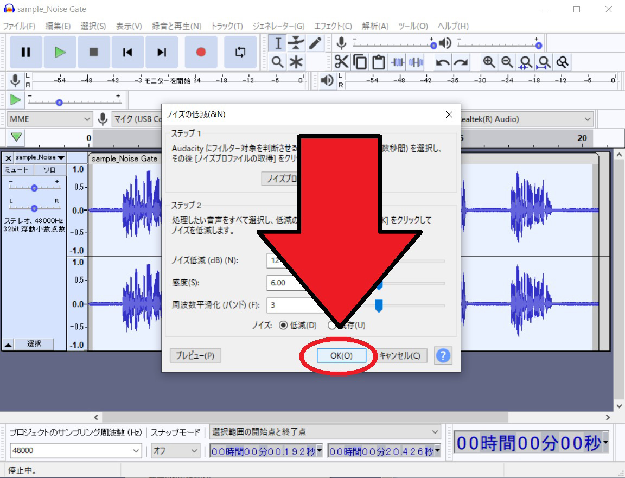Mute the track with ミュート button
This screenshot has width=625, height=478.
tap(17, 170)
